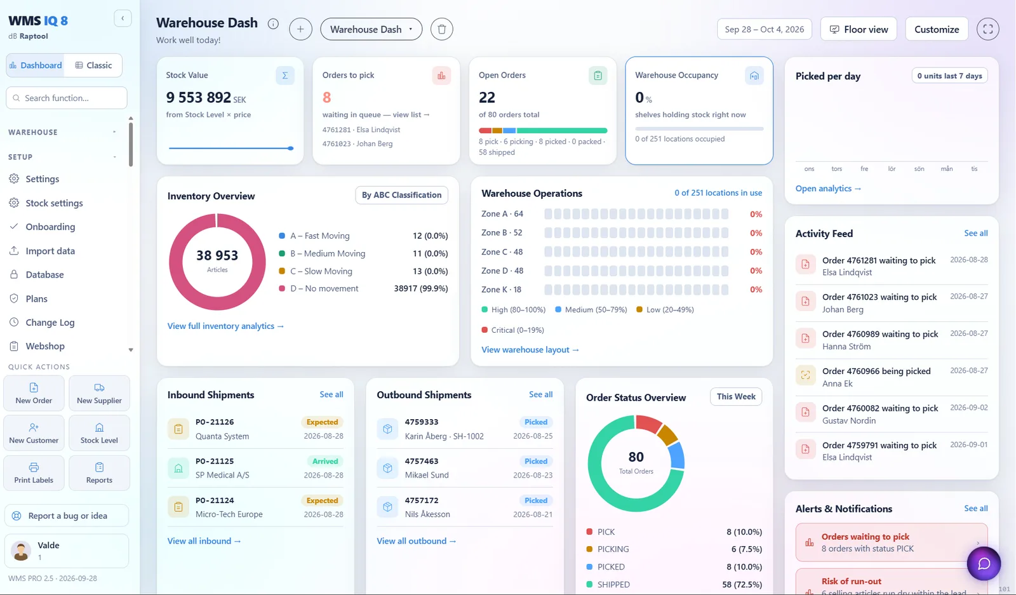Click the Warehouse Occupancy building icon
Screen dimensions: 1016x595
754,76
